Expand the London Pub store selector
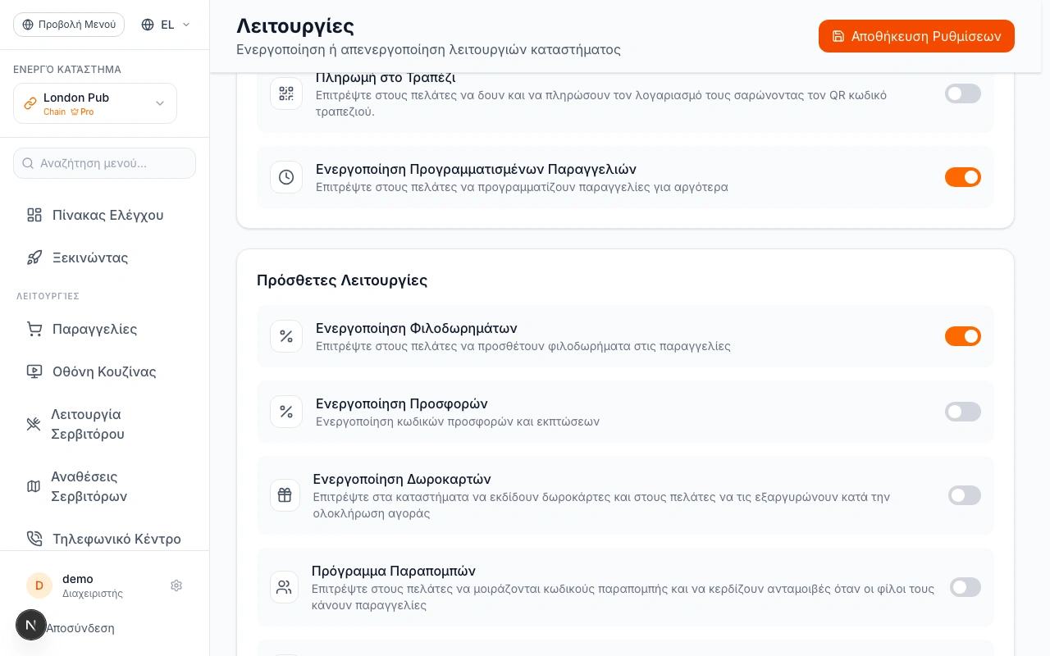This screenshot has height=656, width=1050. pos(95,103)
